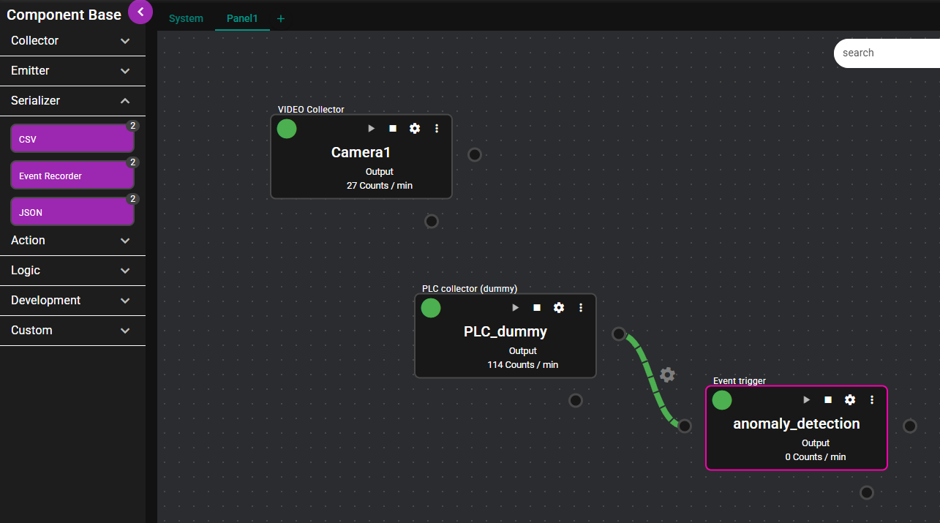Click stop on anomaly_detection node
The width and height of the screenshot is (940, 523).
tap(828, 400)
